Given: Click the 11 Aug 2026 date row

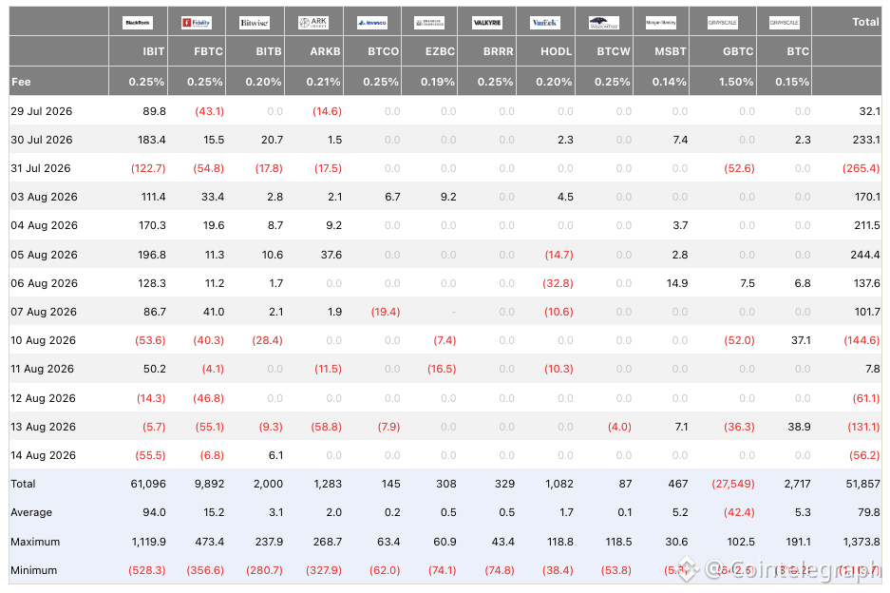Looking at the screenshot, I should [445, 369].
